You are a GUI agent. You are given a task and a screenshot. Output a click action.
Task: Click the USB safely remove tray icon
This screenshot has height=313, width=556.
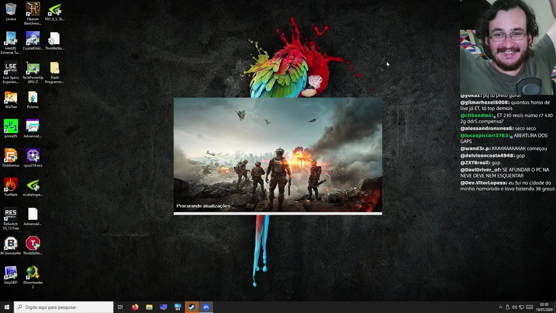(508, 307)
